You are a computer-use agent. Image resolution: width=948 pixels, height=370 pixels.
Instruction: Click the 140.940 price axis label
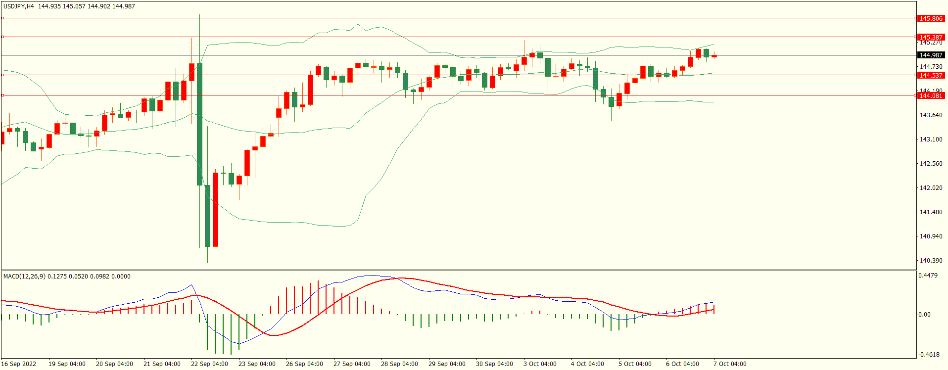point(931,236)
